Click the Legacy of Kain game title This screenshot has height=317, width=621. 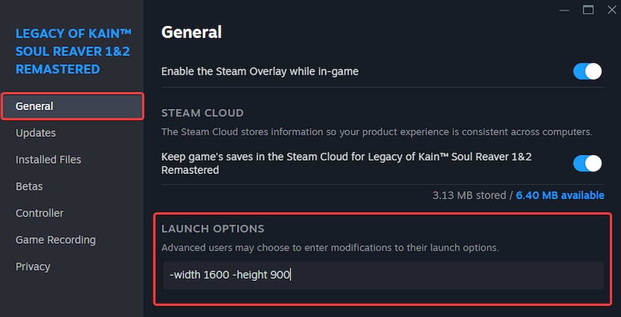click(73, 52)
